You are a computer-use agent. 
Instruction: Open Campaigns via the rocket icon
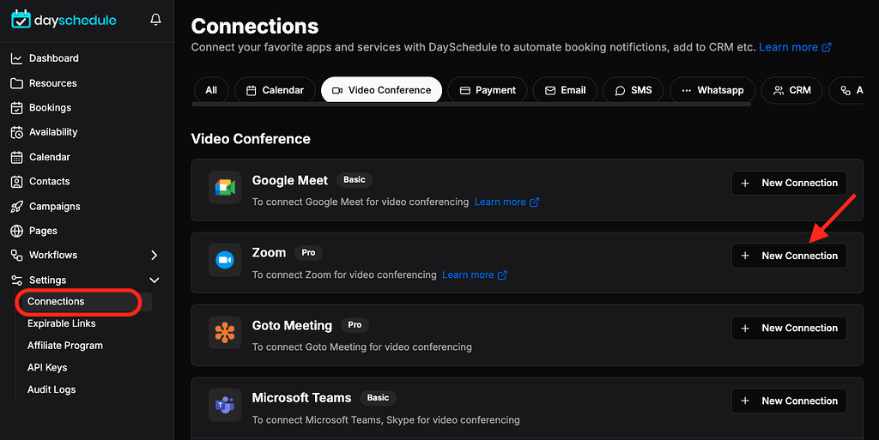pos(16,207)
